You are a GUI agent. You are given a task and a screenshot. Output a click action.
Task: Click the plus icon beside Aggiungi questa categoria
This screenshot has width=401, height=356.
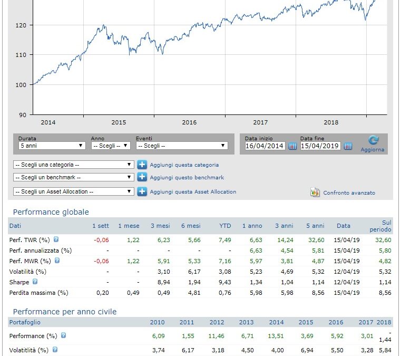pos(142,165)
